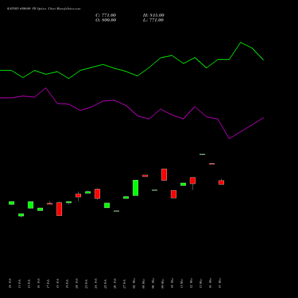This screenshot has width=298, height=298.
Task: Click the '24 Feb' date label
Action: coord(96,283)
